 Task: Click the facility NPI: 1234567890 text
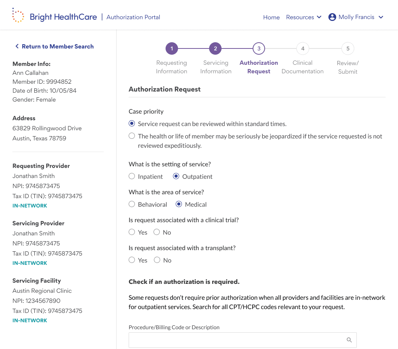point(36,301)
